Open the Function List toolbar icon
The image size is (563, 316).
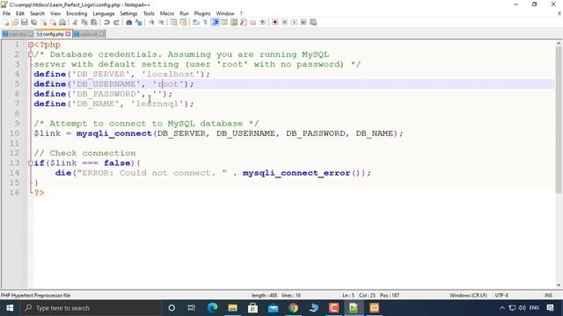(x=244, y=22)
